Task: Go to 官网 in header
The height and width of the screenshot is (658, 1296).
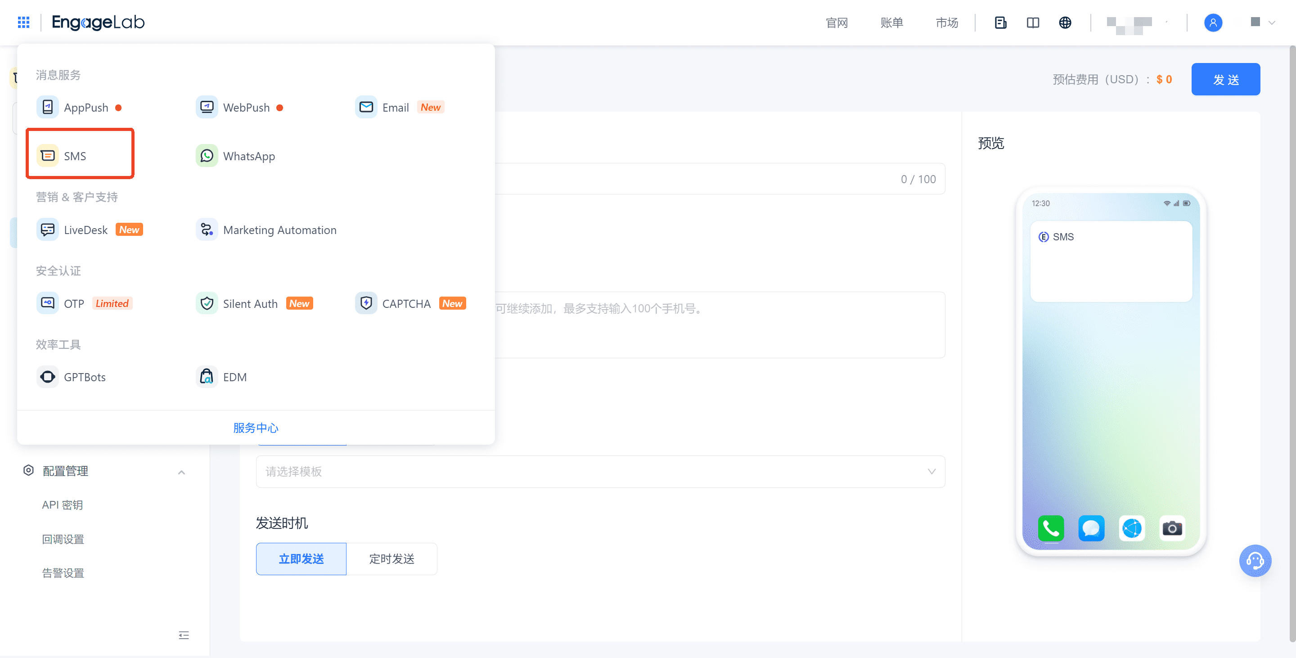Action: click(x=837, y=23)
